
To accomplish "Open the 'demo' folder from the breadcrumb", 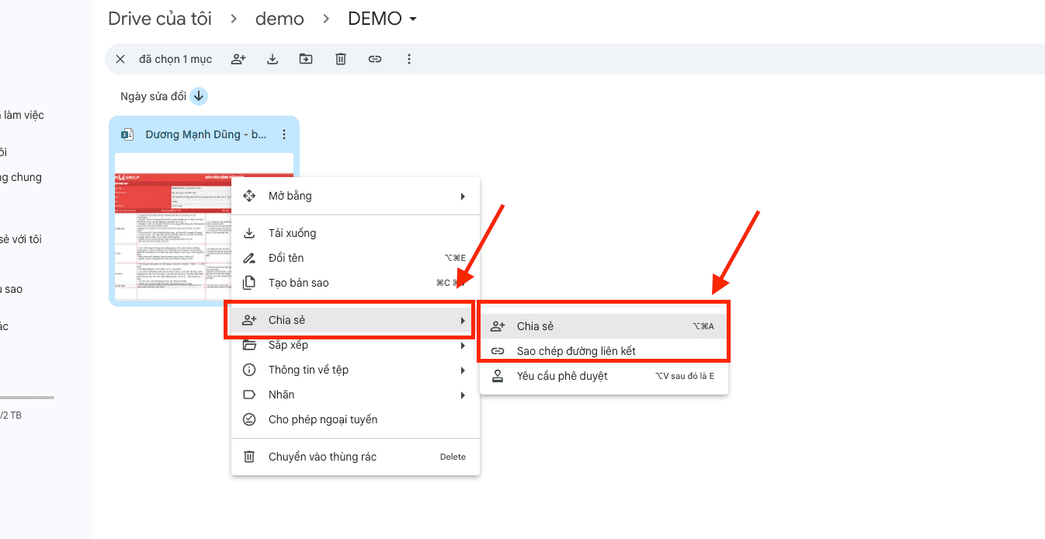I will tap(279, 19).
